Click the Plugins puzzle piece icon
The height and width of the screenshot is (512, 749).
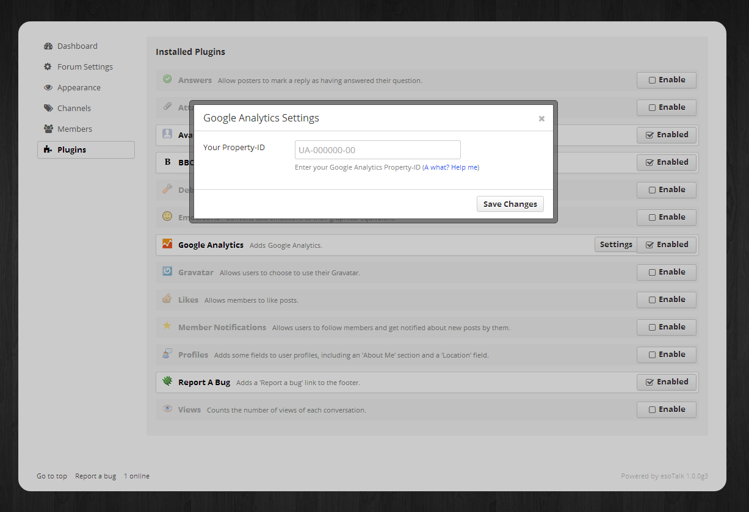[x=48, y=150]
